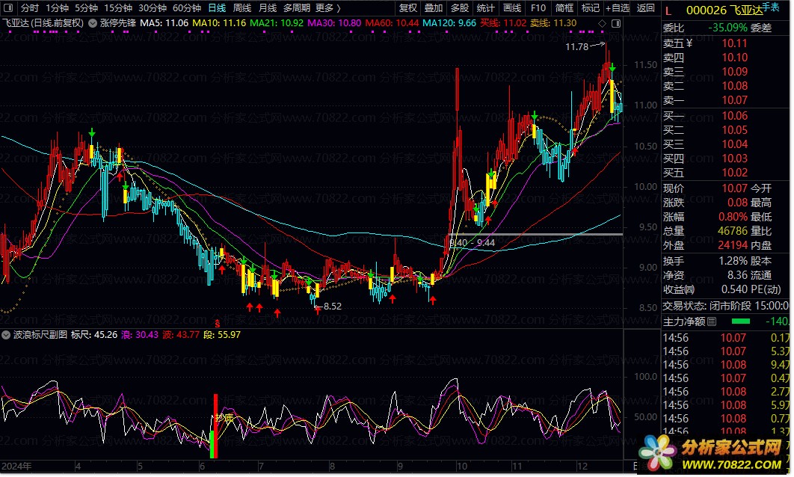Click the 外盘 value 24194
Image resolution: width=794 pixels, height=477 pixels.
pos(733,244)
